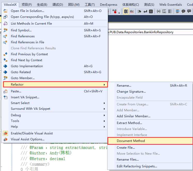Open the 团队(M) menu

pos(74,5)
